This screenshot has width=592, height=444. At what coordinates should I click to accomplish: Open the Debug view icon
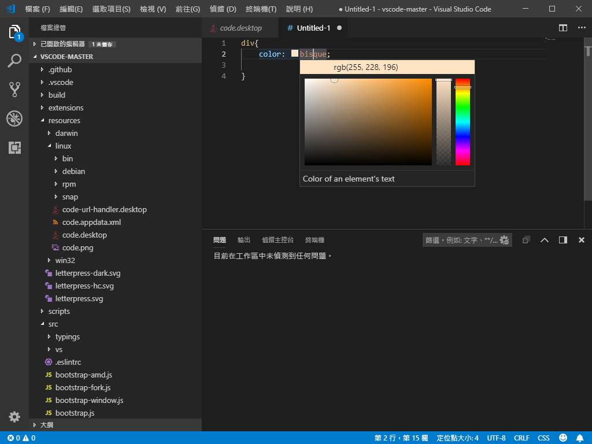coord(14,119)
